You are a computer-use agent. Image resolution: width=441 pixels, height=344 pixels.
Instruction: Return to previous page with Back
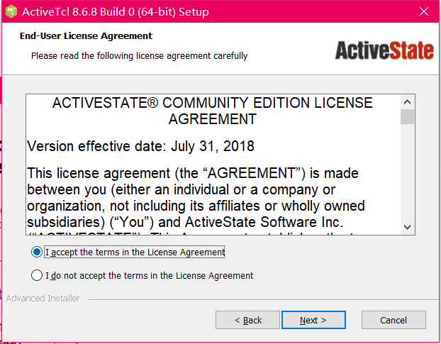point(247,320)
